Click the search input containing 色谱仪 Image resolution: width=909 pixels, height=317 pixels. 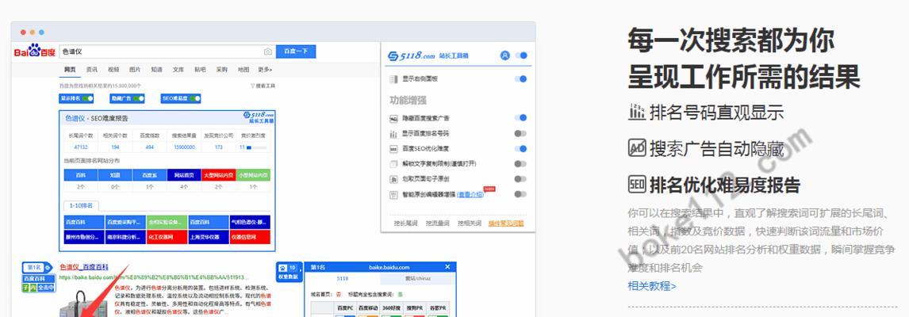[x=167, y=52]
